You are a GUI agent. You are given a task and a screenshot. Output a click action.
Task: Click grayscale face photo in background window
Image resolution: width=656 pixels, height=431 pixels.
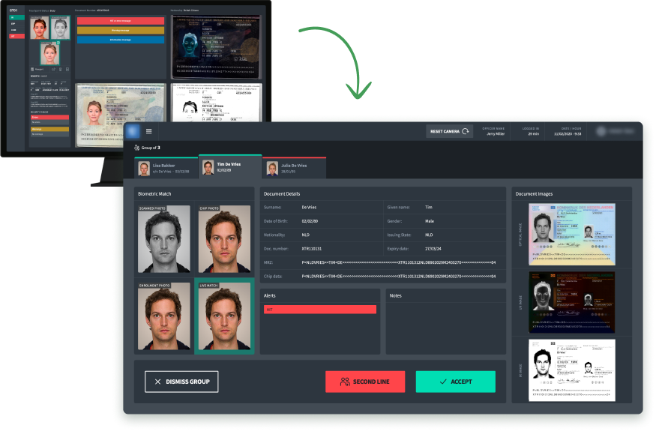[60, 28]
